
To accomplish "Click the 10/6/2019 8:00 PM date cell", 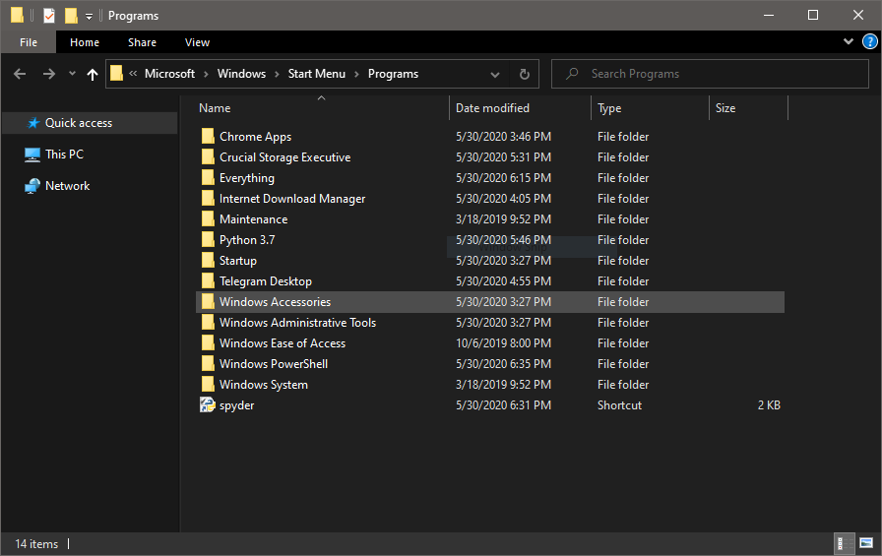I will pyautogui.click(x=503, y=342).
